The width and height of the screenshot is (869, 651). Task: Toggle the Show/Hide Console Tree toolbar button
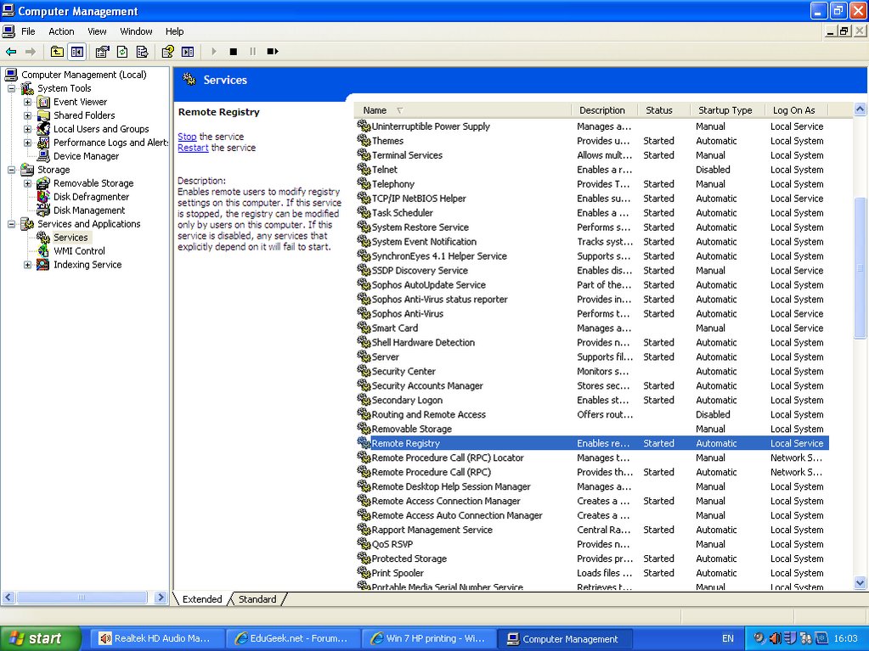pos(77,52)
